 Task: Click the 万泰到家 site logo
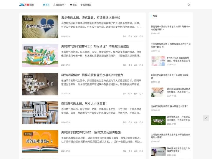click(26, 5)
